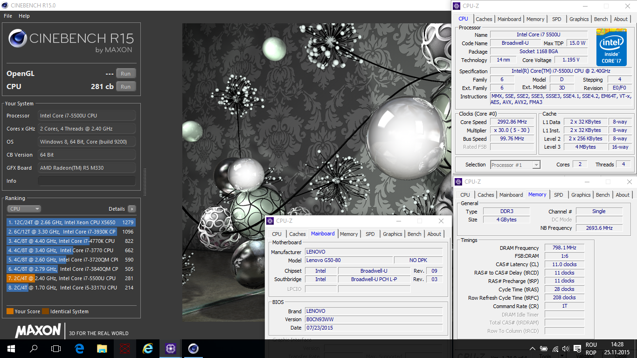
Task: Expand hidden system tray icons chevron
Action: pyautogui.click(x=533, y=349)
